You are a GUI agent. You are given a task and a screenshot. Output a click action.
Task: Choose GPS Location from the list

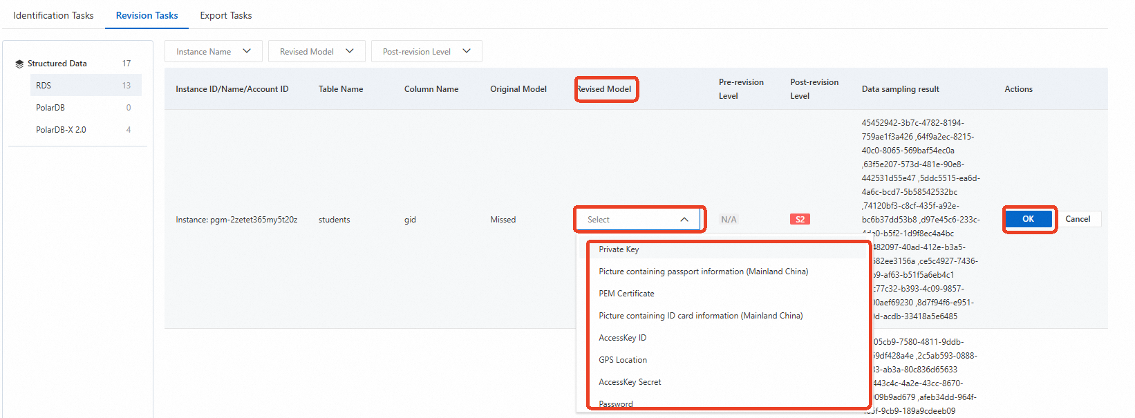pyautogui.click(x=722, y=360)
